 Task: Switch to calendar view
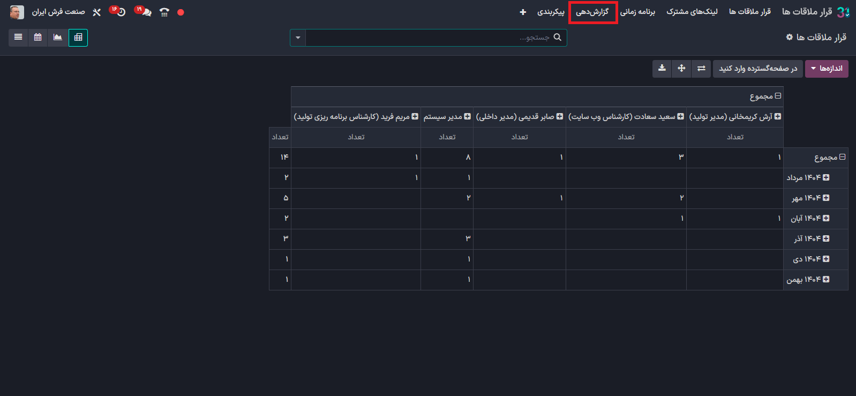coord(37,38)
